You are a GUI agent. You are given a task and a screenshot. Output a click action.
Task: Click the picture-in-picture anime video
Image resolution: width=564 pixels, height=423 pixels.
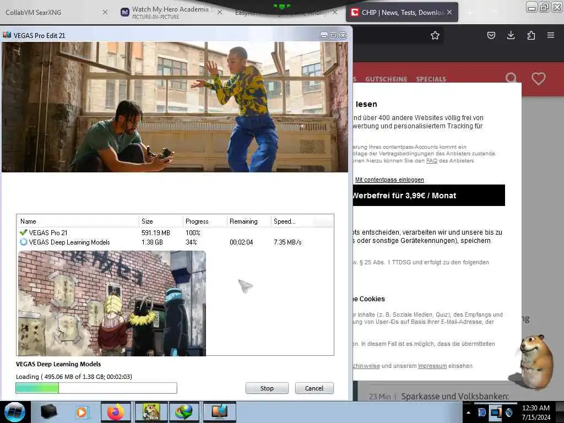[112, 303]
